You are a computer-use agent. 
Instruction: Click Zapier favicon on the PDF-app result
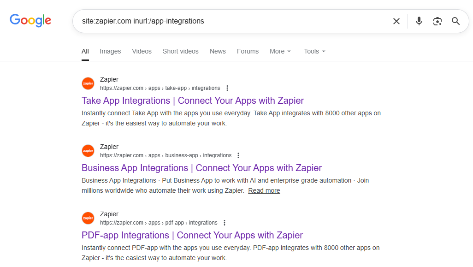click(x=88, y=218)
